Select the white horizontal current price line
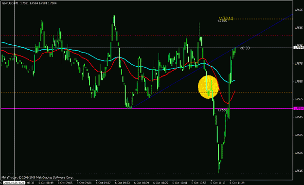 coord(146,47)
